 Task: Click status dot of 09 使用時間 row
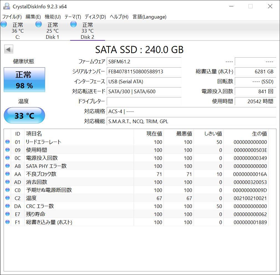(x=7, y=150)
